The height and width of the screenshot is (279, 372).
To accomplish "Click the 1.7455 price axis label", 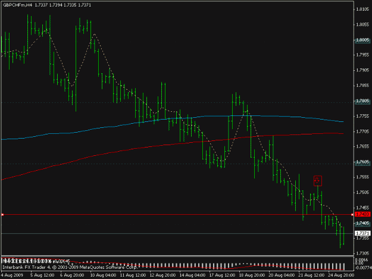I will [x=362, y=208].
